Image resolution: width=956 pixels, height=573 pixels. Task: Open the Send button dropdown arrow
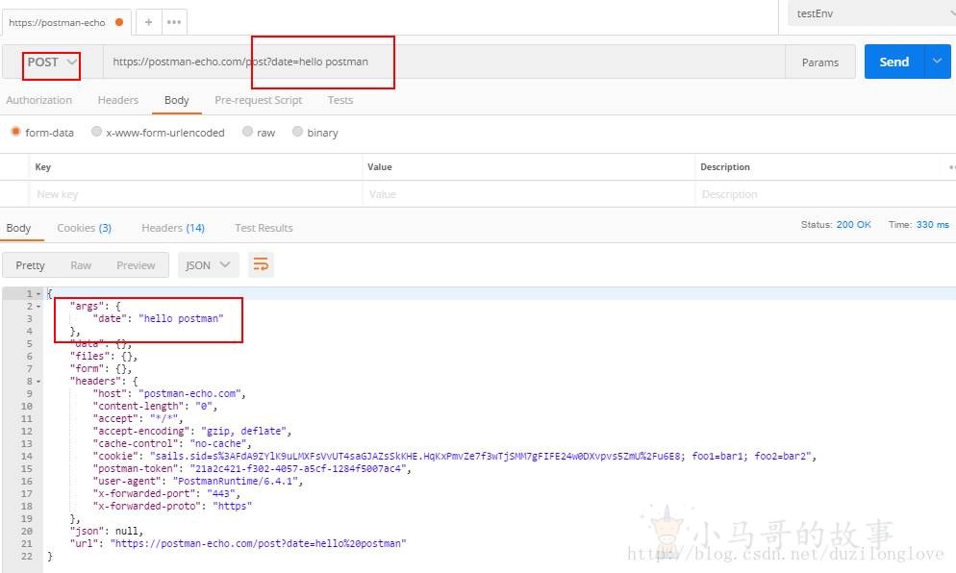coord(938,62)
